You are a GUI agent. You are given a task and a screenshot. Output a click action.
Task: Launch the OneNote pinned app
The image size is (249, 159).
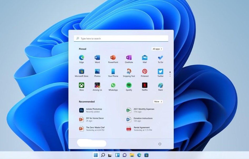pos(129,59)
